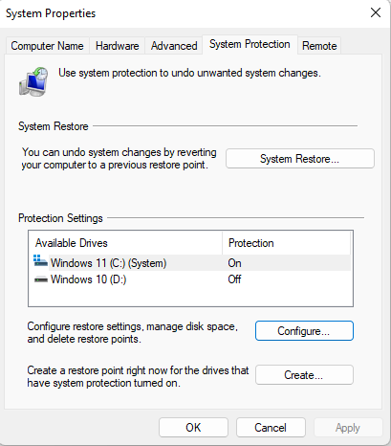Image resolution: width=391 pixels, height=446 pixels.
Task: Go to the Advanced tab
Action: [174, 46]
